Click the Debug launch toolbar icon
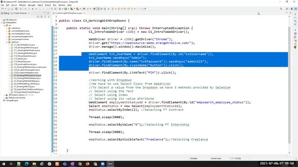 (60, 9)
